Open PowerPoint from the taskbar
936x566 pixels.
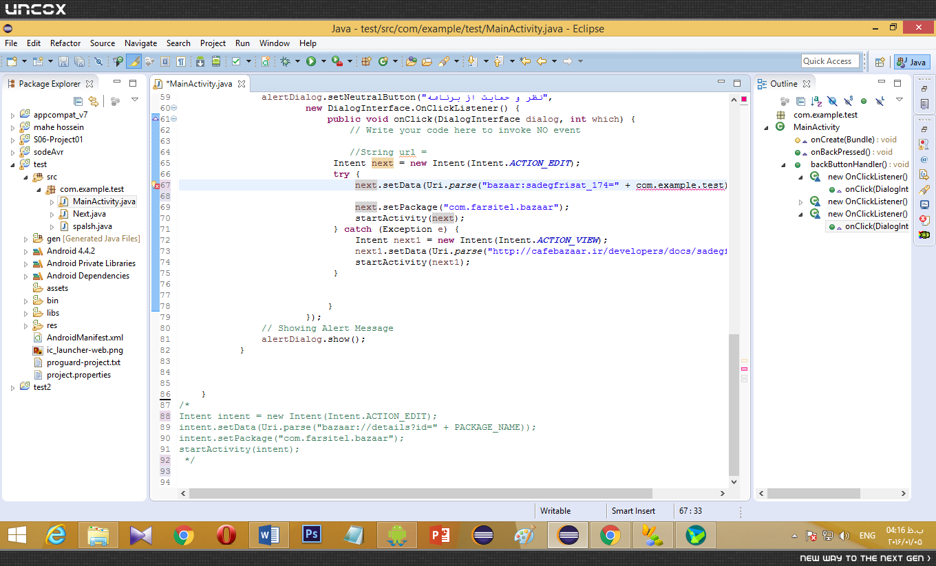click(439, 534)
